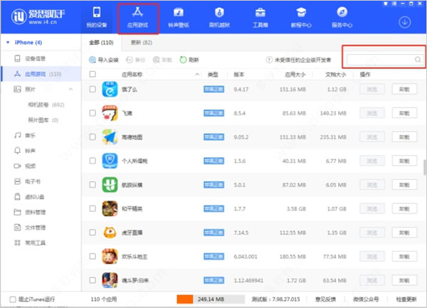Click the 导入安装 import install icon
The height and width of the screenshot is (308, 427).
tap(93, 60)
